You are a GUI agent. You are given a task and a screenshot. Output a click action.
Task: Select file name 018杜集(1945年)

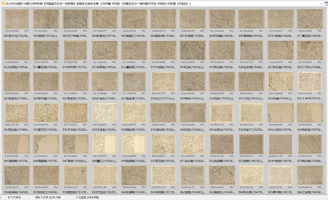(193, 67)
